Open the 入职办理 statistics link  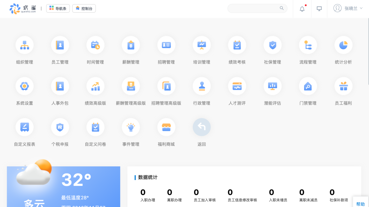click(147, 196)
